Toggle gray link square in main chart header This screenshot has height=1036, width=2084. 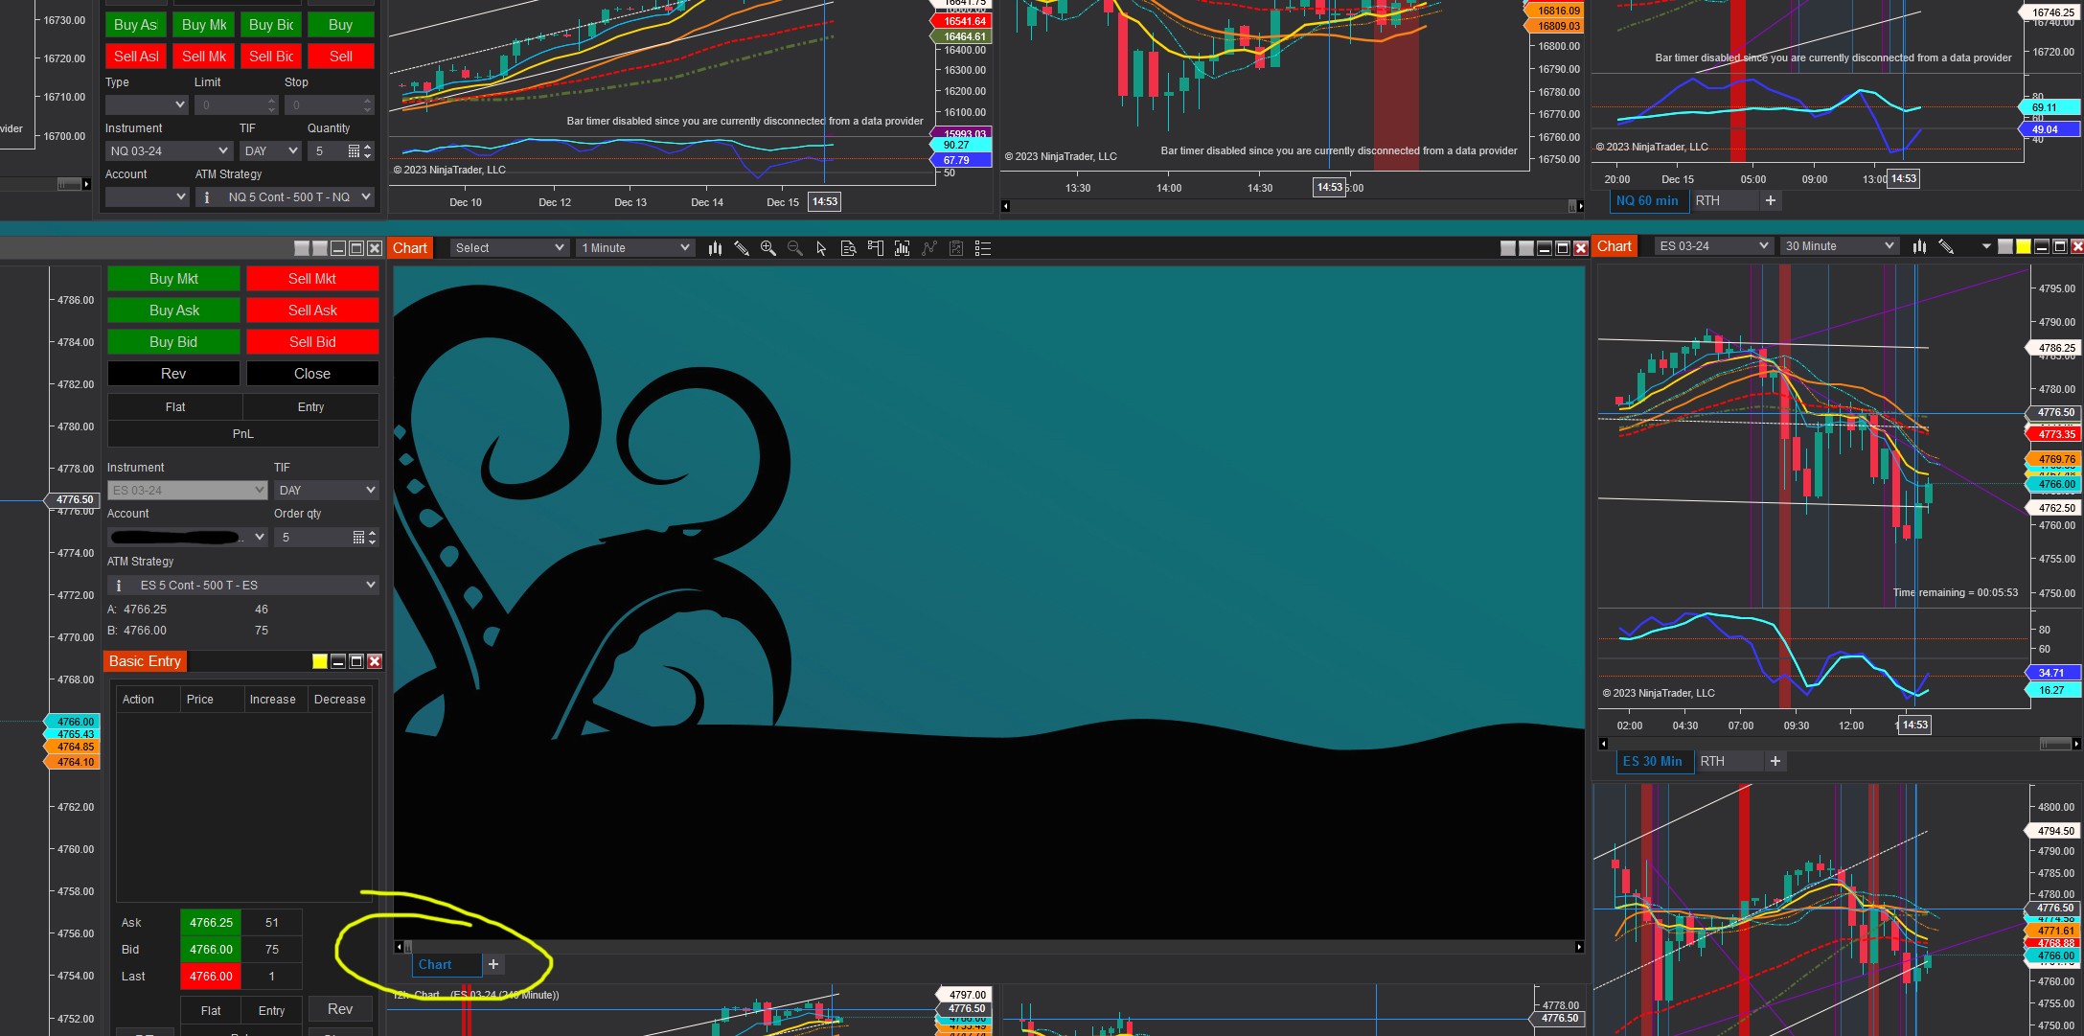[x=1507, y=248]
